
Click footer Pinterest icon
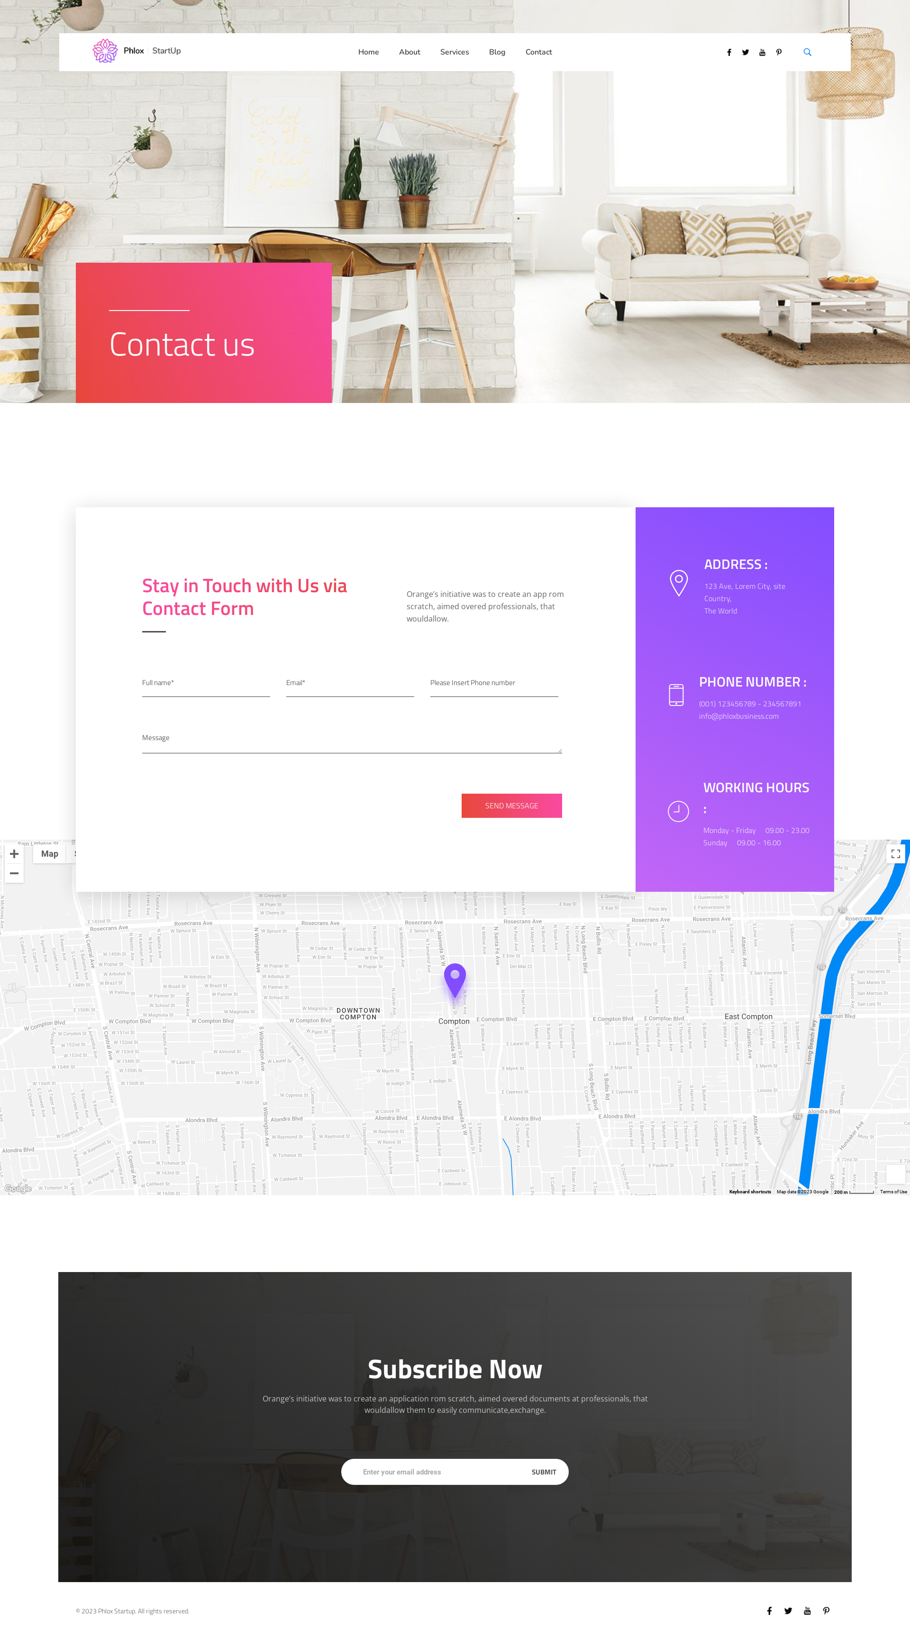(826, 1611)
